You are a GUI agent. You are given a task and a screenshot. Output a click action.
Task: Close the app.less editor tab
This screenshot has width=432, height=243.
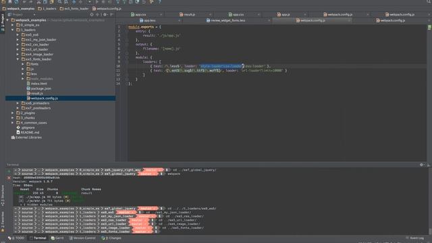coord(179,20)
